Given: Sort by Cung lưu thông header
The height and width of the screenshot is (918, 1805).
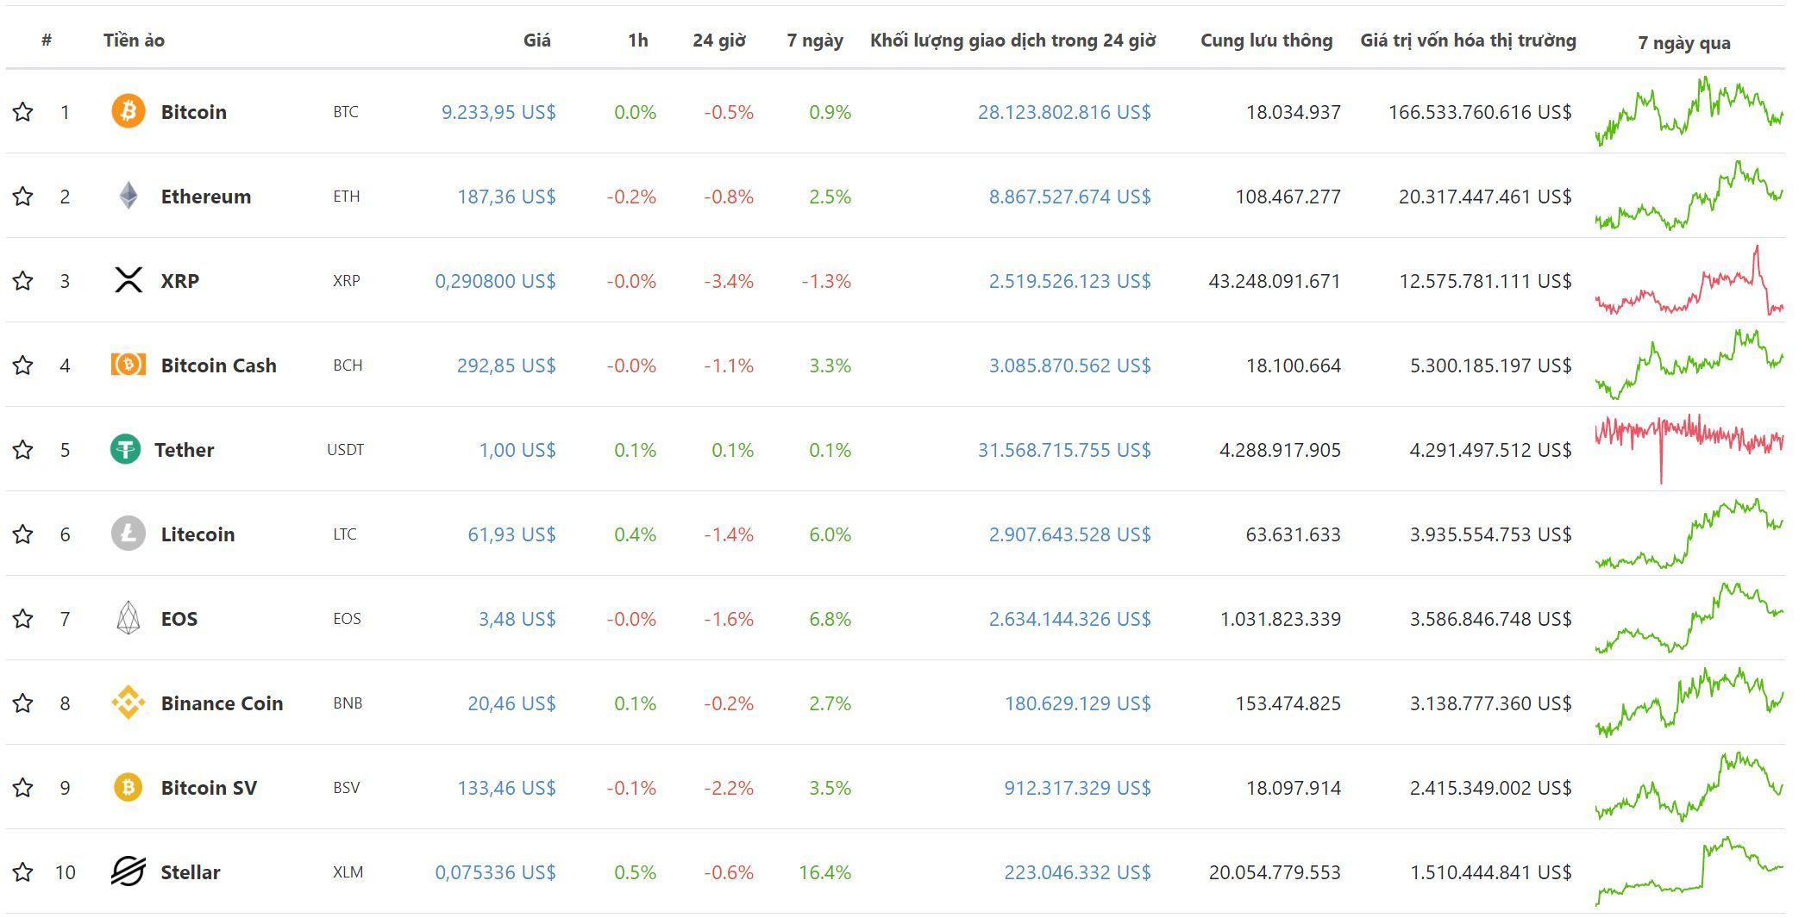Looking at the screenshot, I should pyautogui.click(x=1266, y=40).
